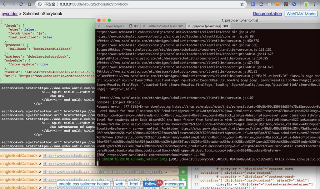Open the browser home page

(29, 4)
